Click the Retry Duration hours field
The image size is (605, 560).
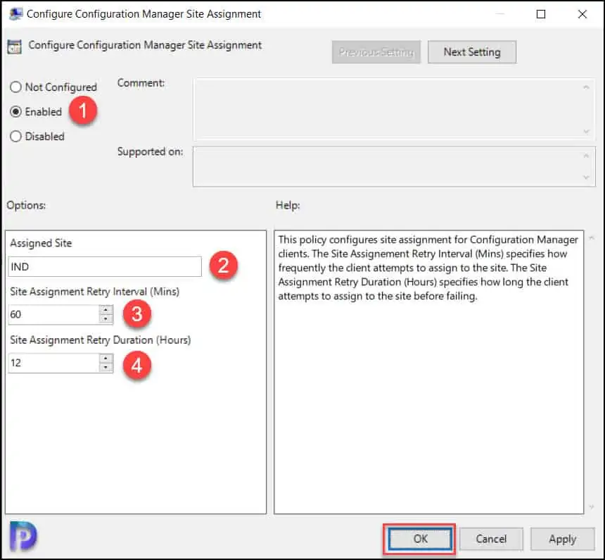[53, 363]
